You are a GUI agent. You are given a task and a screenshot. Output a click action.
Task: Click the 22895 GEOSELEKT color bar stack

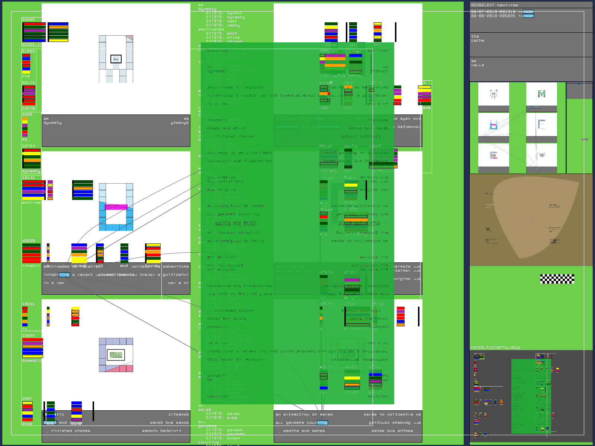[34, 32]
